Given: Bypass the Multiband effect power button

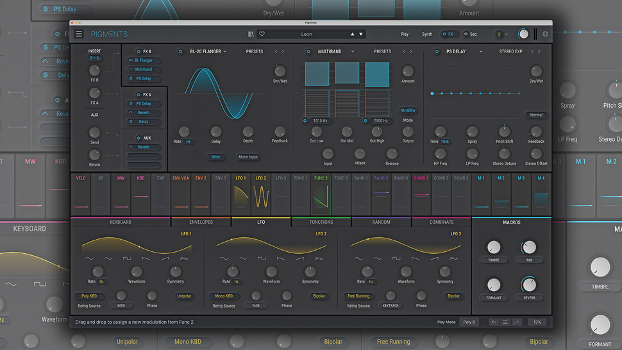Looking at the screenshot, I should (x=308, y=51).
